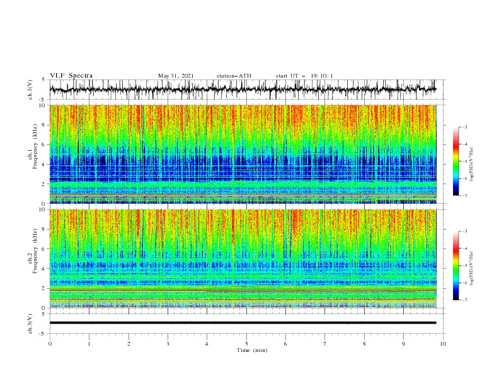
Task: Click inside the ch.1 spectrogram panel
Action: tap(243, 154)
